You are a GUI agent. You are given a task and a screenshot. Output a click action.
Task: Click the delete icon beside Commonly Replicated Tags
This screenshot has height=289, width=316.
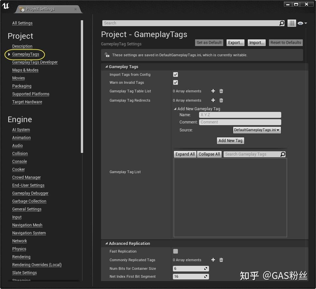coord(221,260)
